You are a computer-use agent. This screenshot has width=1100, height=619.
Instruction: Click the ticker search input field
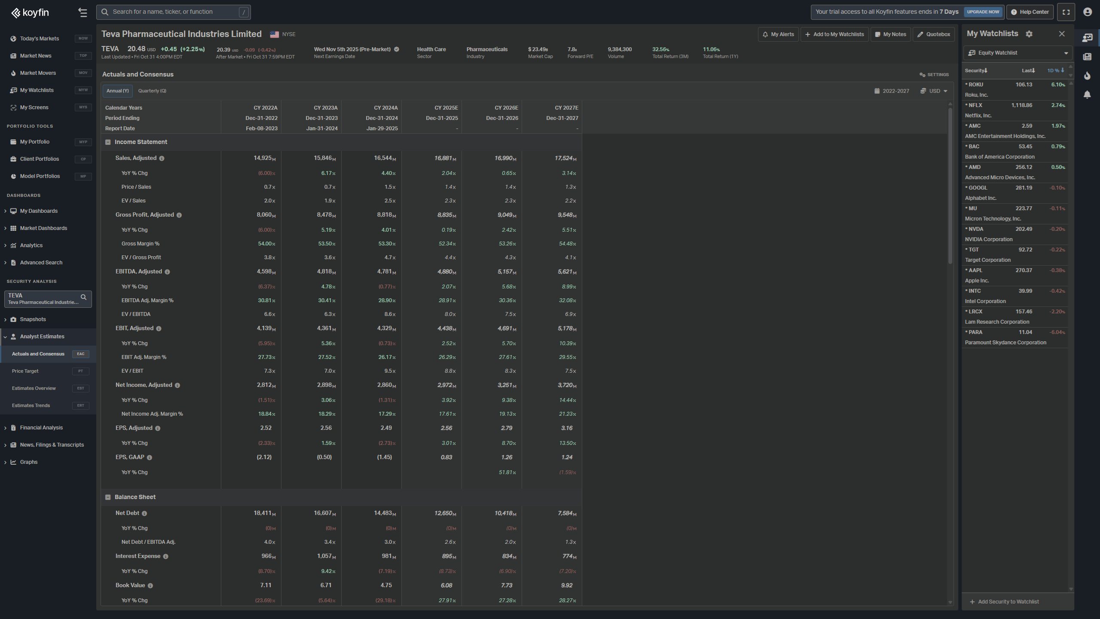pos(172,12)
